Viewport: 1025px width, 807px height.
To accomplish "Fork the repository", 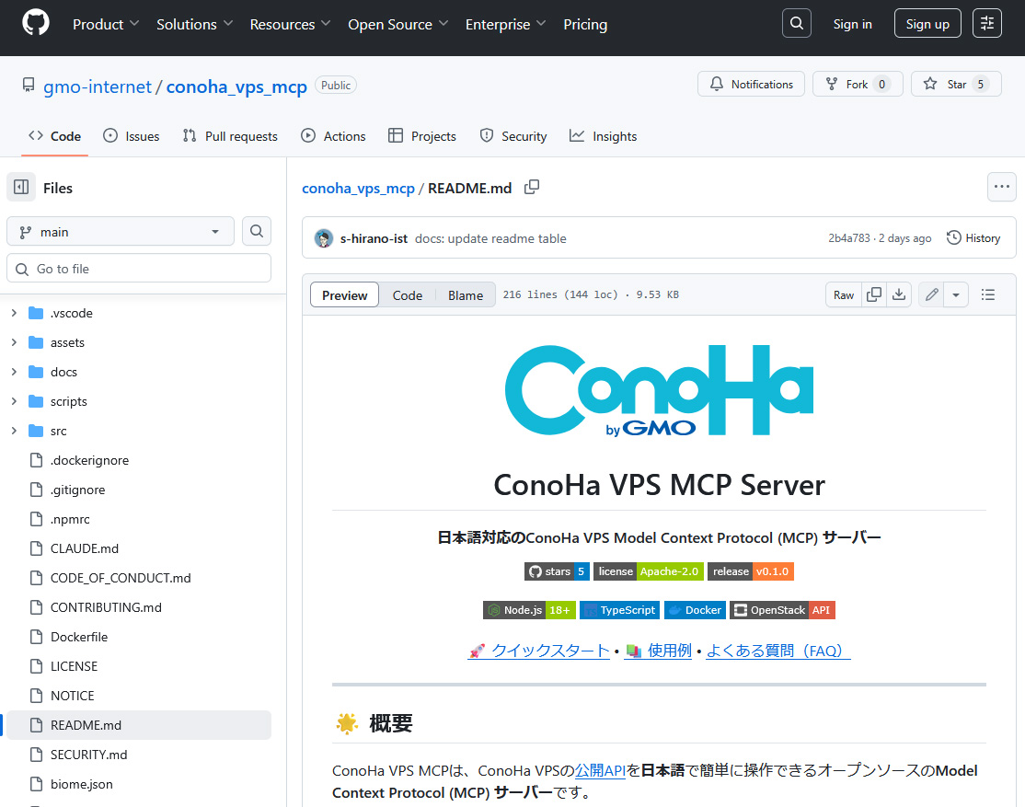I will (858, 84).
